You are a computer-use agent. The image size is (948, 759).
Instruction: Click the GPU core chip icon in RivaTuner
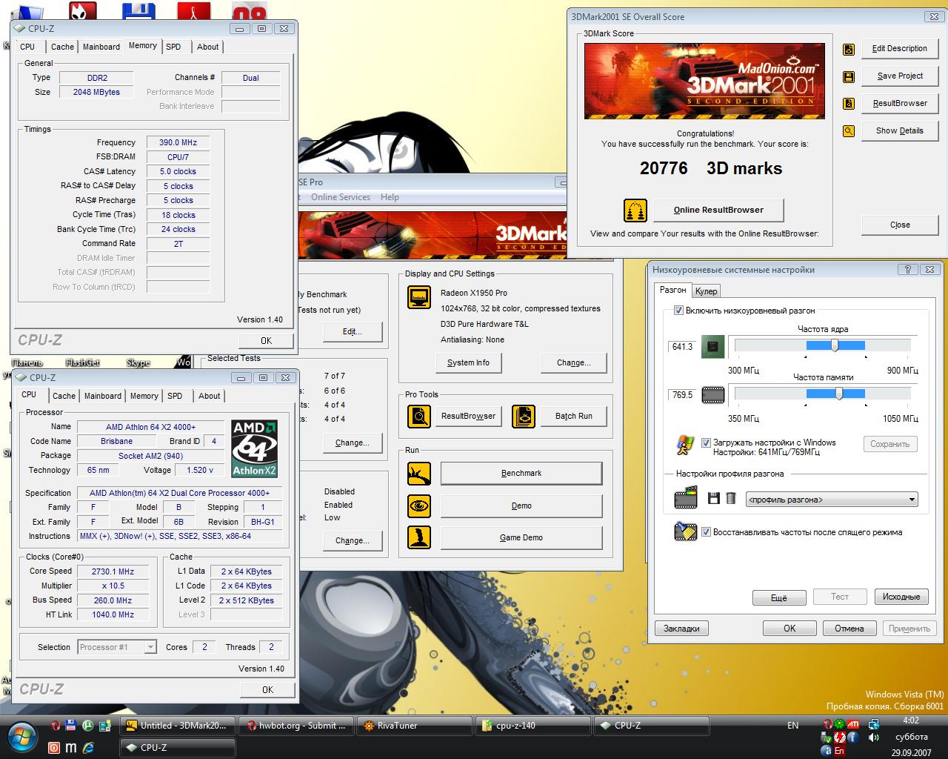[x=712, y=346]
